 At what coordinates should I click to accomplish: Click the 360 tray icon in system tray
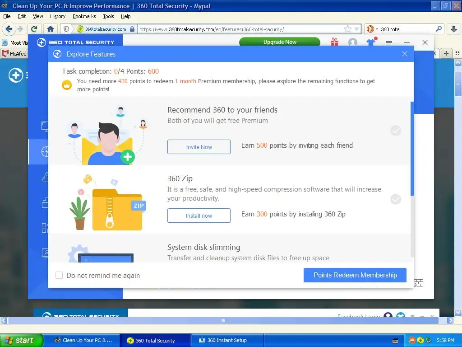420,340
